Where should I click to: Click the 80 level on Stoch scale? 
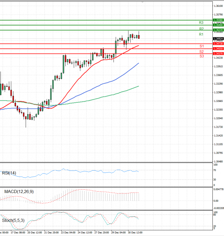pos(215,215)
